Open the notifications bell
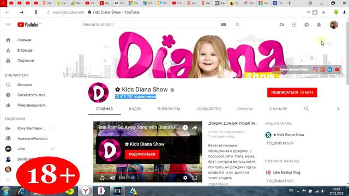This screenshot has width=349, height=196. (319, 24)
